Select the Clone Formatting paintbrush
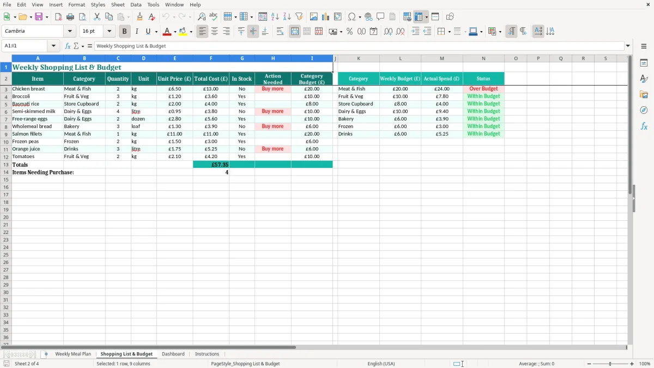 [x=140, y=17]
